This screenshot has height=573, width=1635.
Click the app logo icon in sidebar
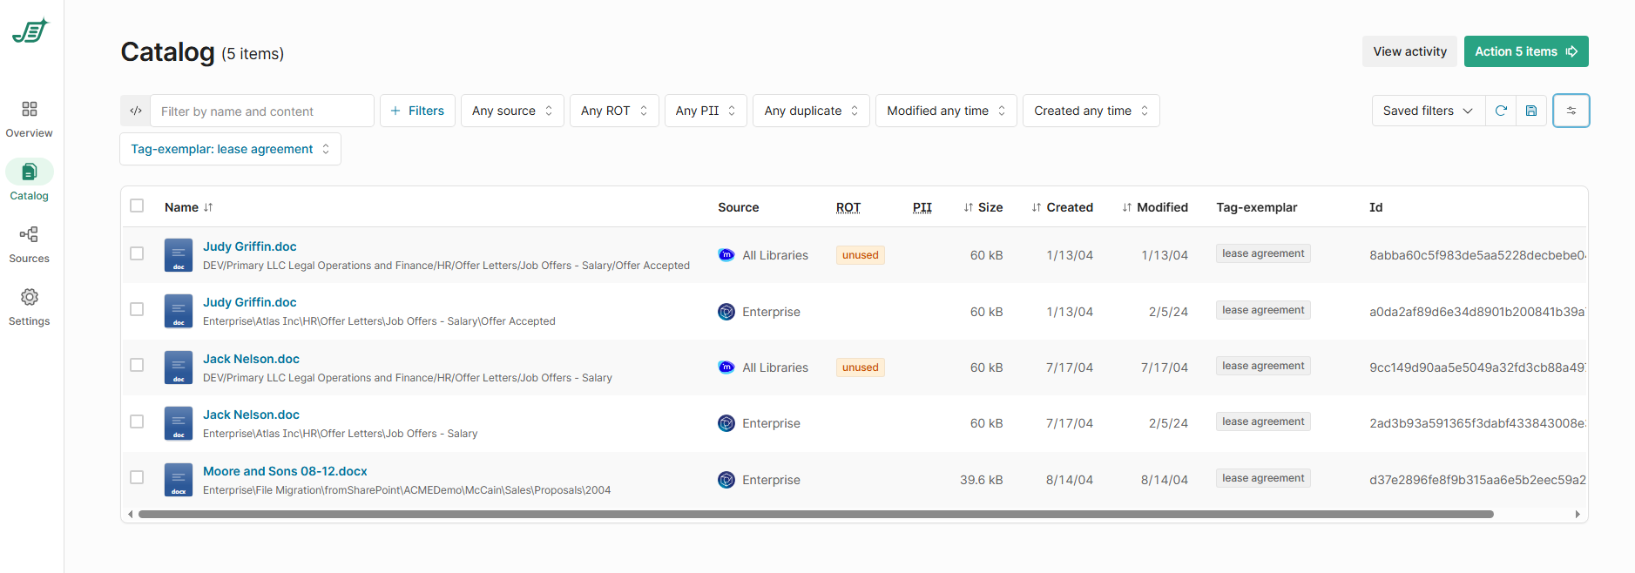click(x=30, y=30)
